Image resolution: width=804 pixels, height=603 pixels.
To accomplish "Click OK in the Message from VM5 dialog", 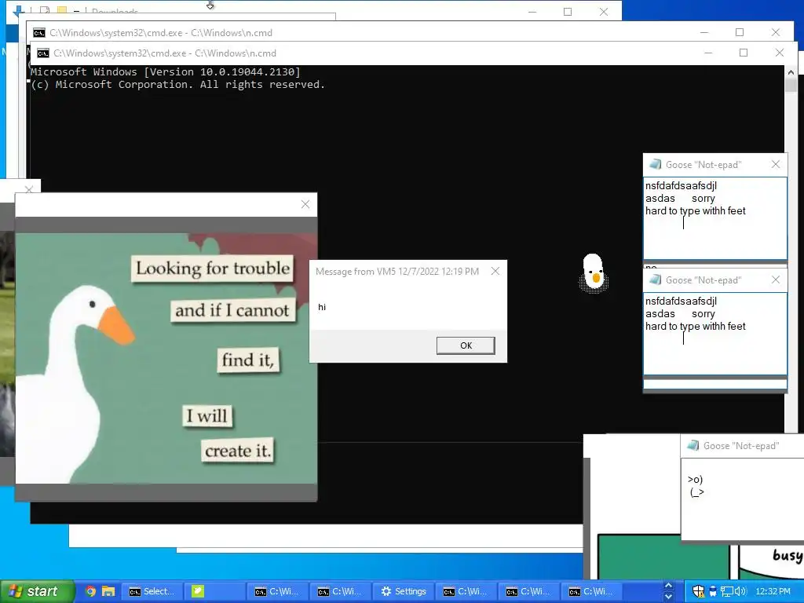I will point(466,345).
